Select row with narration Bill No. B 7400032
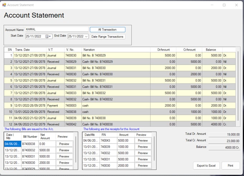This screenshot has width=244, height=176. (119, 93)
